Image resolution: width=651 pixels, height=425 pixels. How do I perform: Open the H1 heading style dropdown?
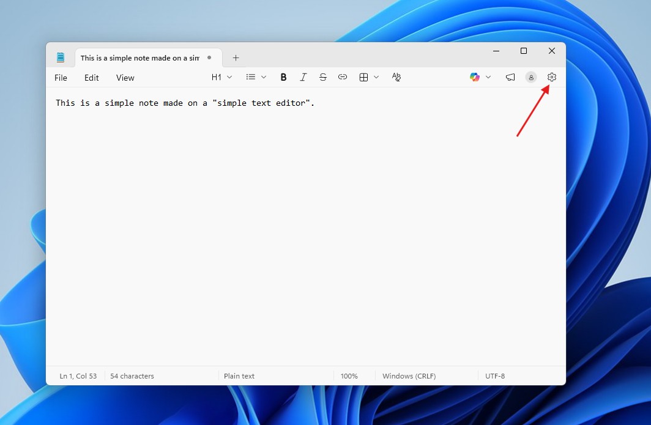pos(221,77)
